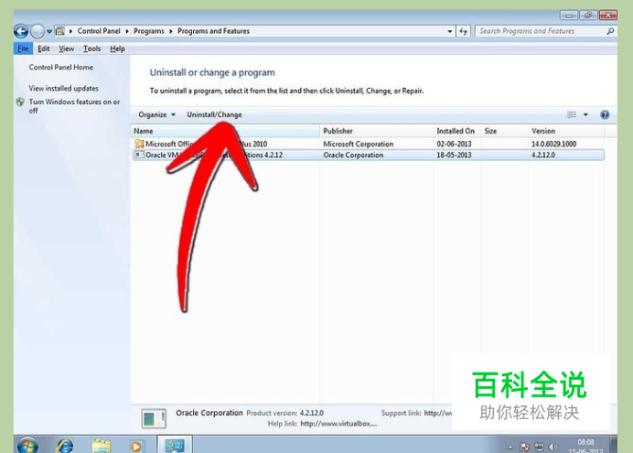Change view using the view icon
Viewport: 633px width, 453px height.
click(572, 114)
